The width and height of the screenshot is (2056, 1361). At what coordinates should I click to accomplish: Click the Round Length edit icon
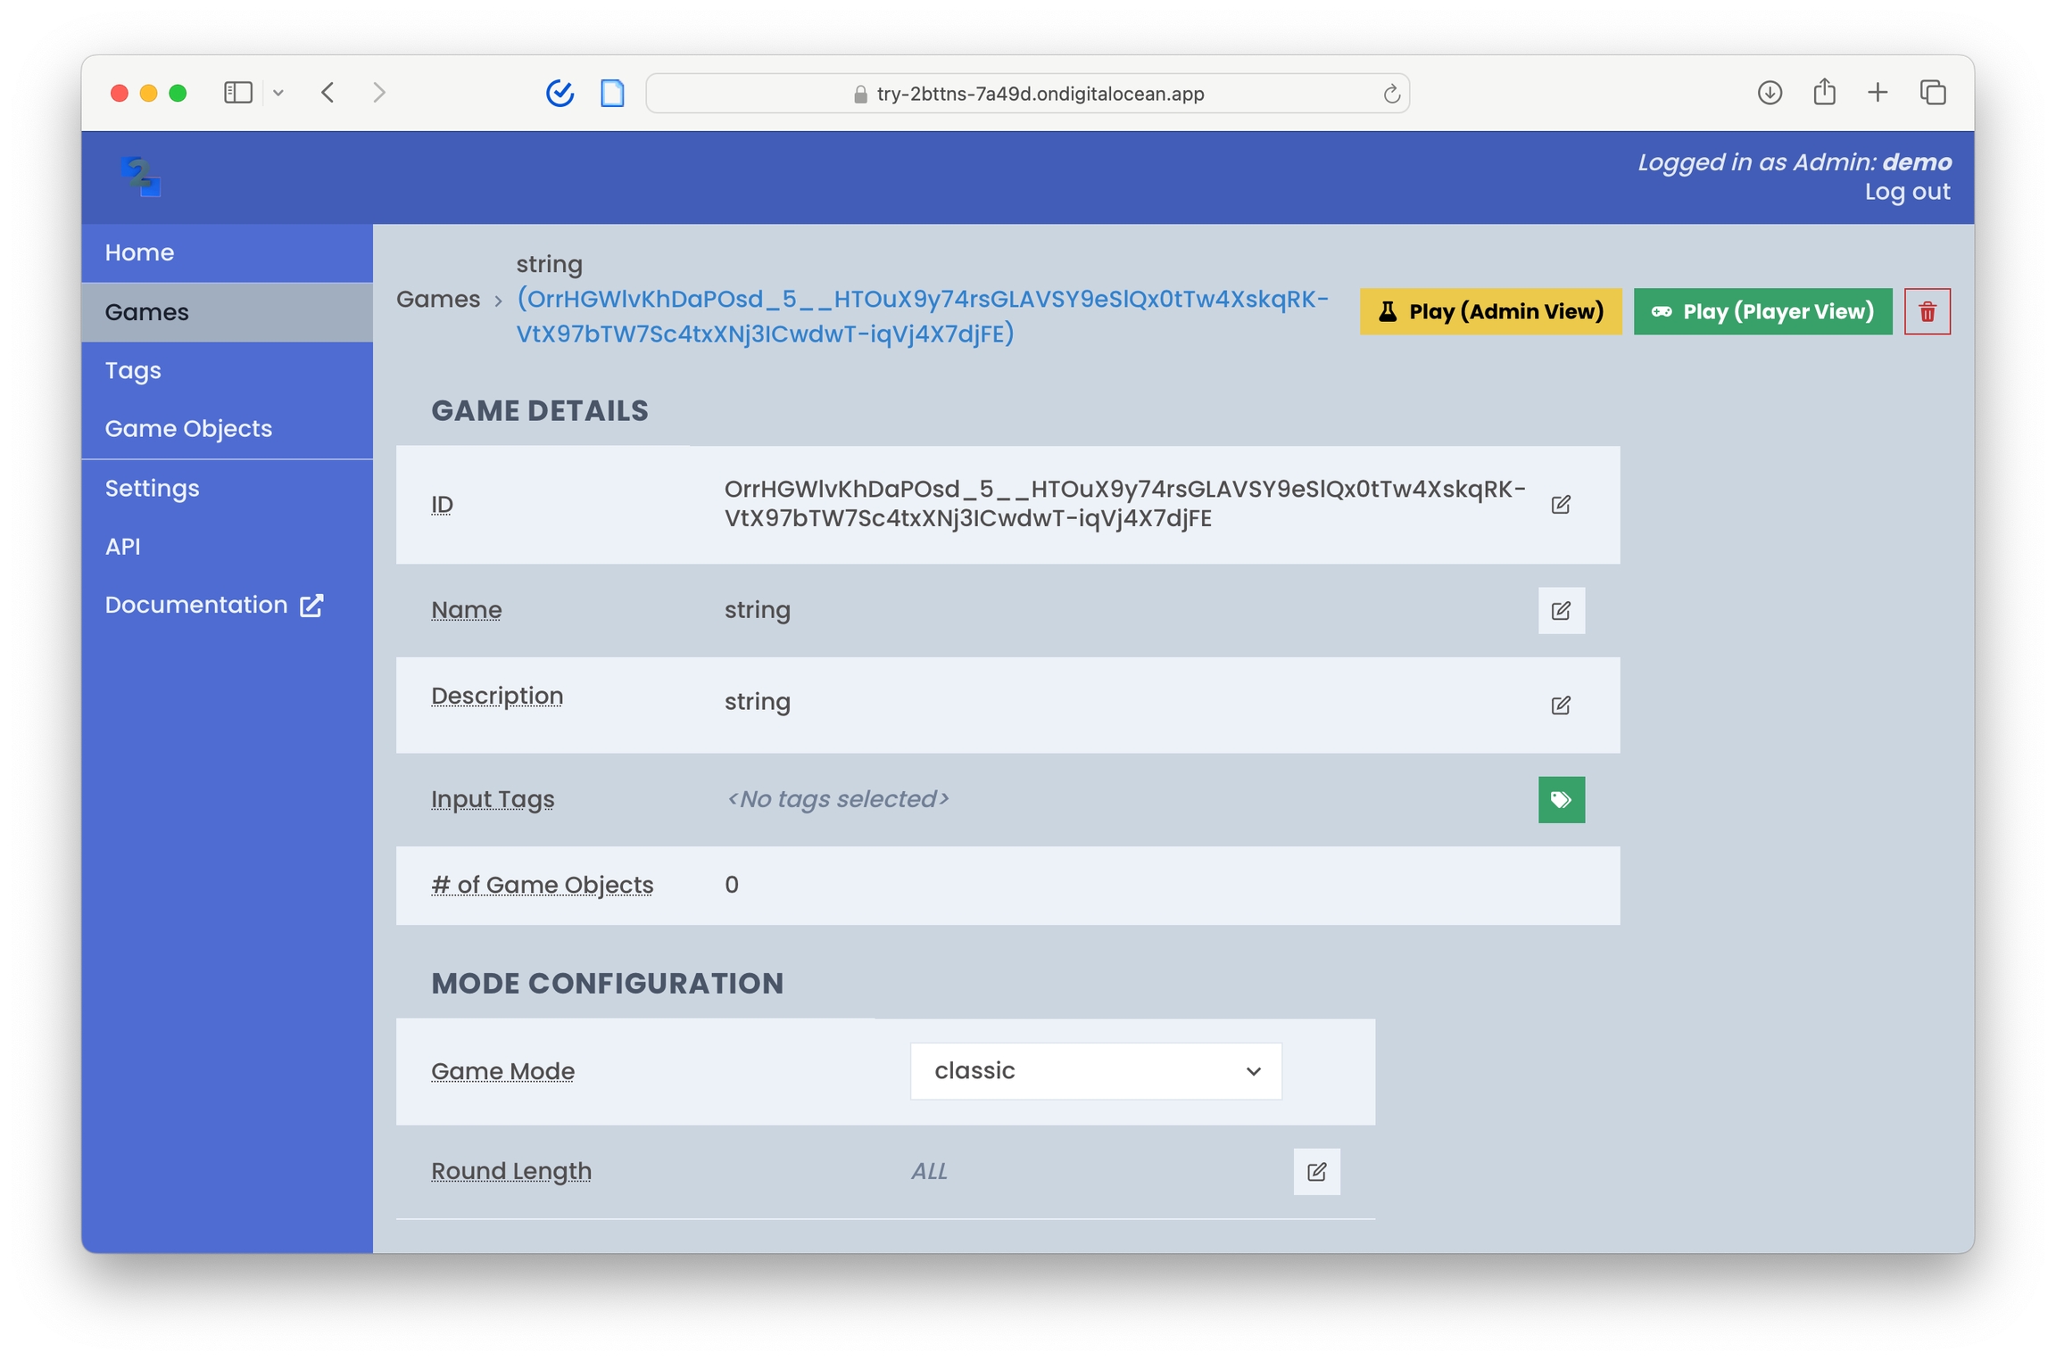tap(1315, 1171)
